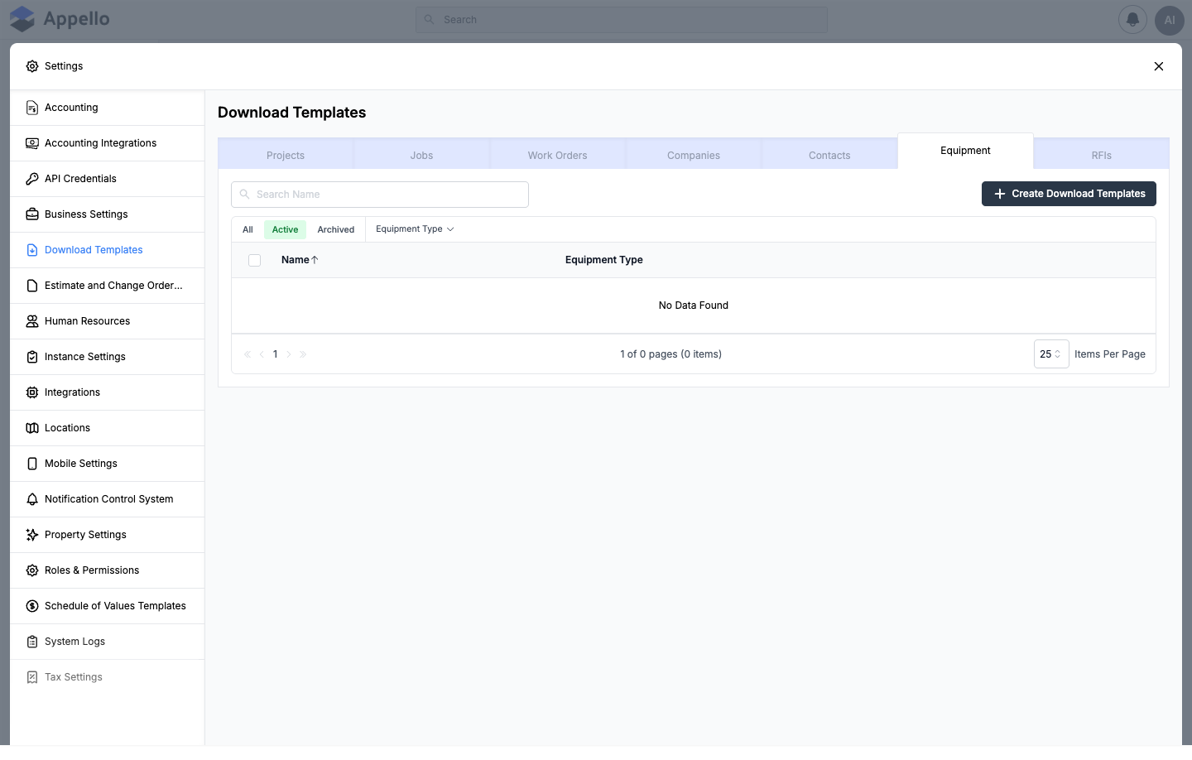Click the Property Settings sparkle icon
1192x760 pixels.
pyautogui.click(x=32, y=535)
